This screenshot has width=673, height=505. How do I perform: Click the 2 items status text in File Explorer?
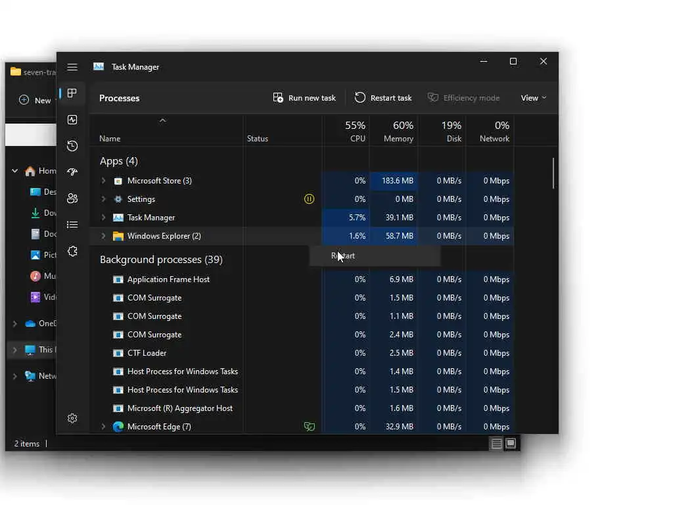pos(26,444)
